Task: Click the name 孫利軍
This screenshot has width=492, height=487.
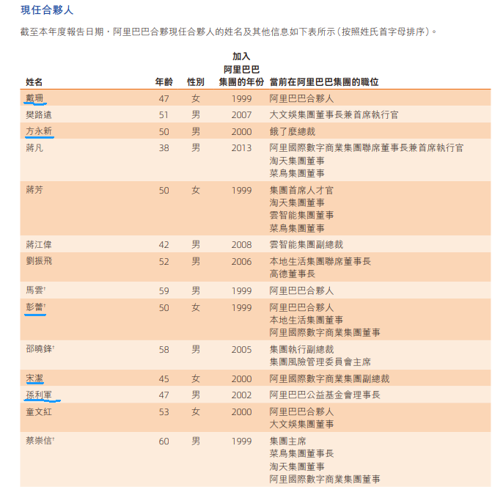Action: click(x=39, y=395)
